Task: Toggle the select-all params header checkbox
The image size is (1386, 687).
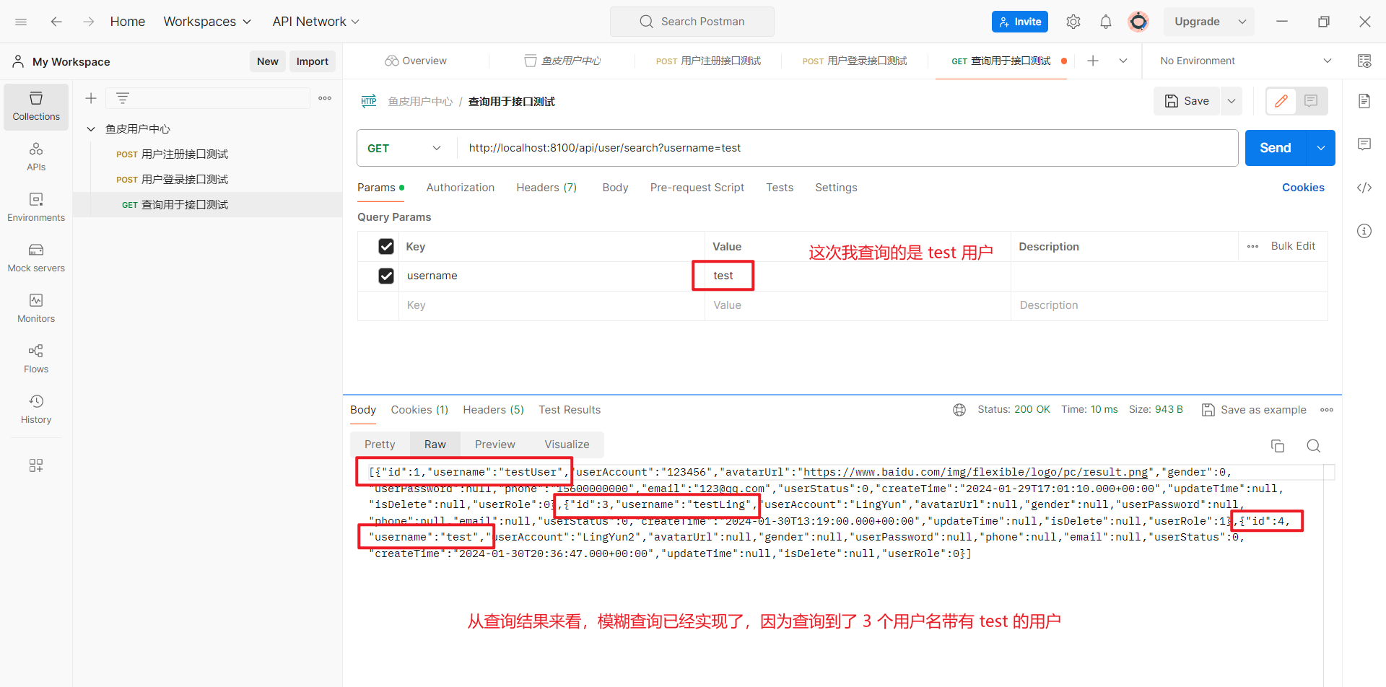Action: 386,247
